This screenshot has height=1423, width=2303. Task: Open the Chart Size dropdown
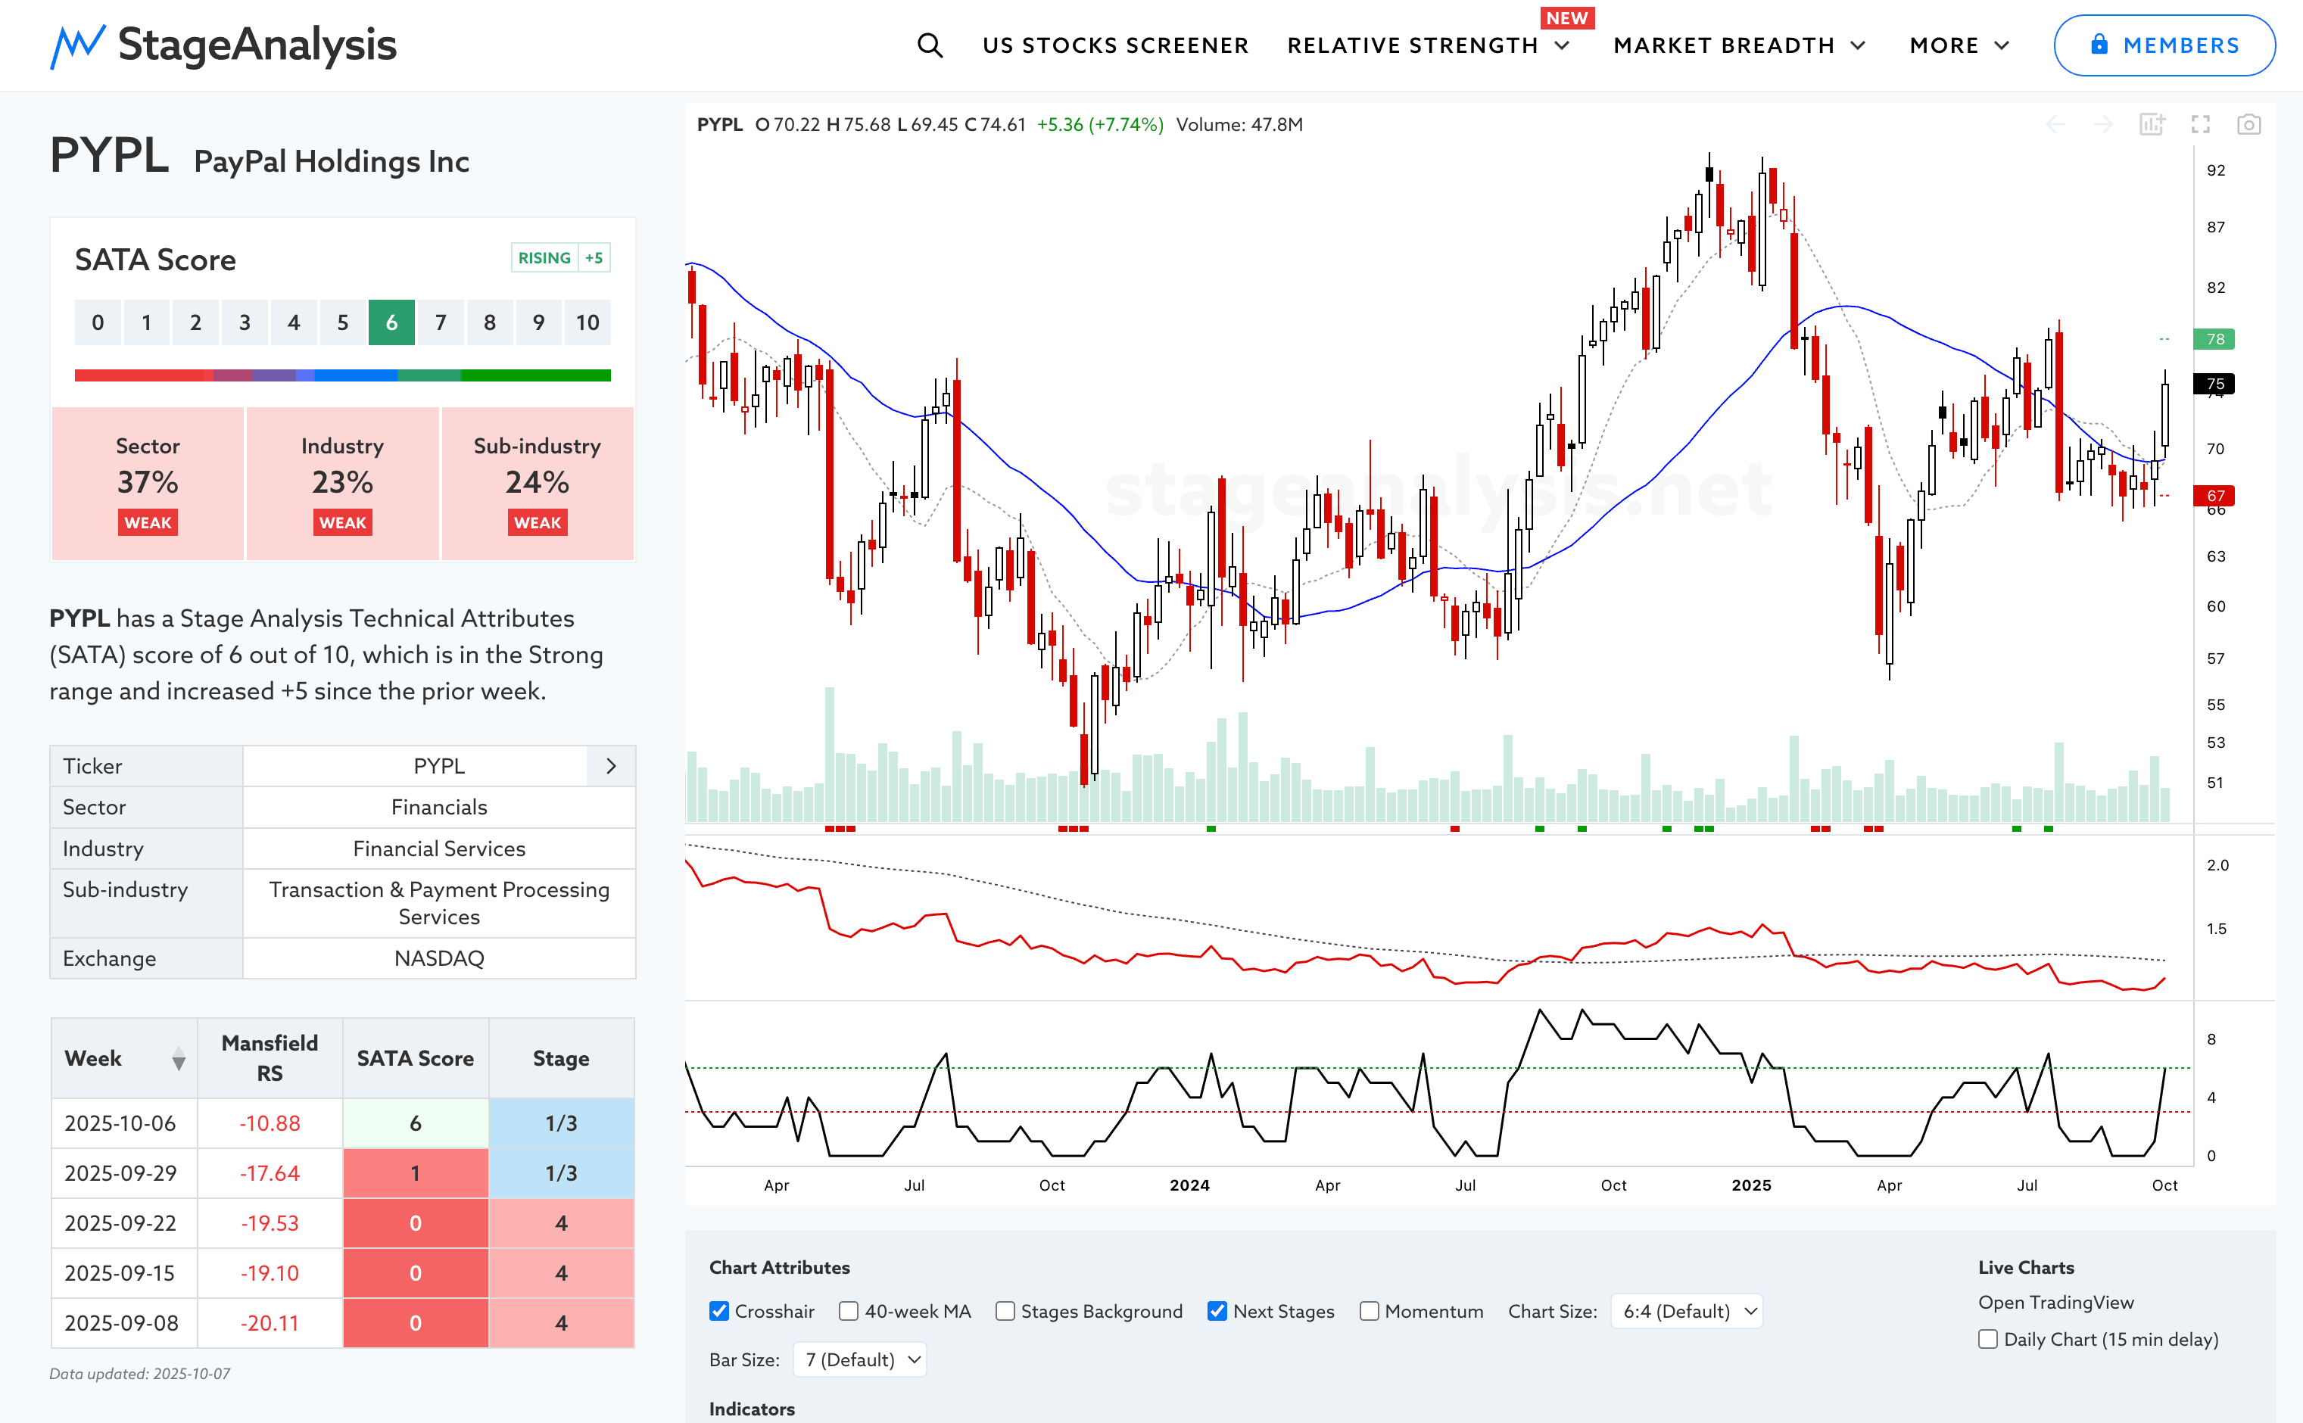coord(1685,1311)
